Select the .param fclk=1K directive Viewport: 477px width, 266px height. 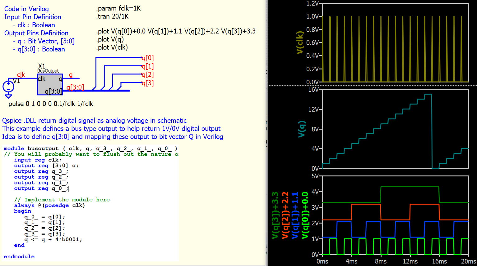(x=118, y=8)
